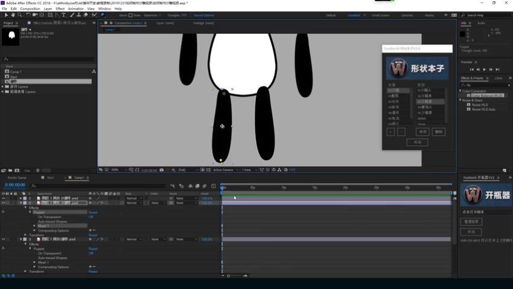The width and height of the screenshot is (513, 289).
Task: Apply the Noise HLS Auto effect
Action: tap(483, 109)
